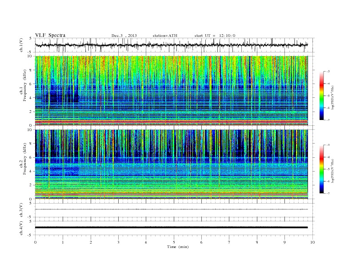
Task: Click tick label "2" on the Time axis
Action: (91, 242)
